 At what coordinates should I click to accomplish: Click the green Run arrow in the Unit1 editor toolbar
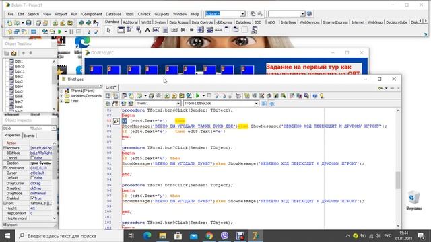(x=197, y=95)
